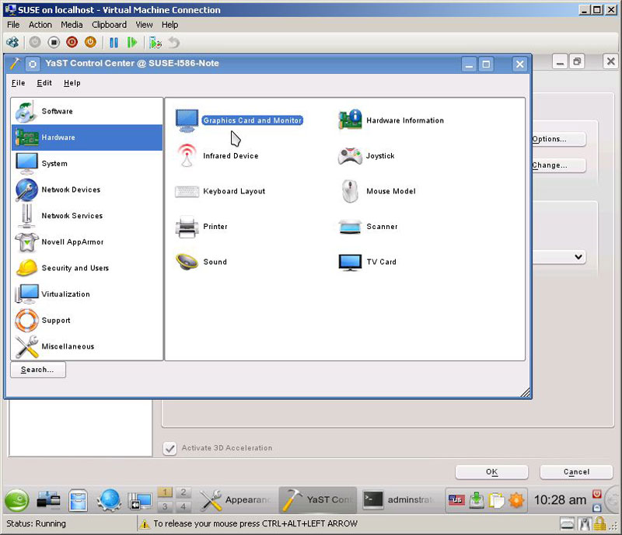Open Infrared Device module

pyautogui.click(x=218, y=156)
